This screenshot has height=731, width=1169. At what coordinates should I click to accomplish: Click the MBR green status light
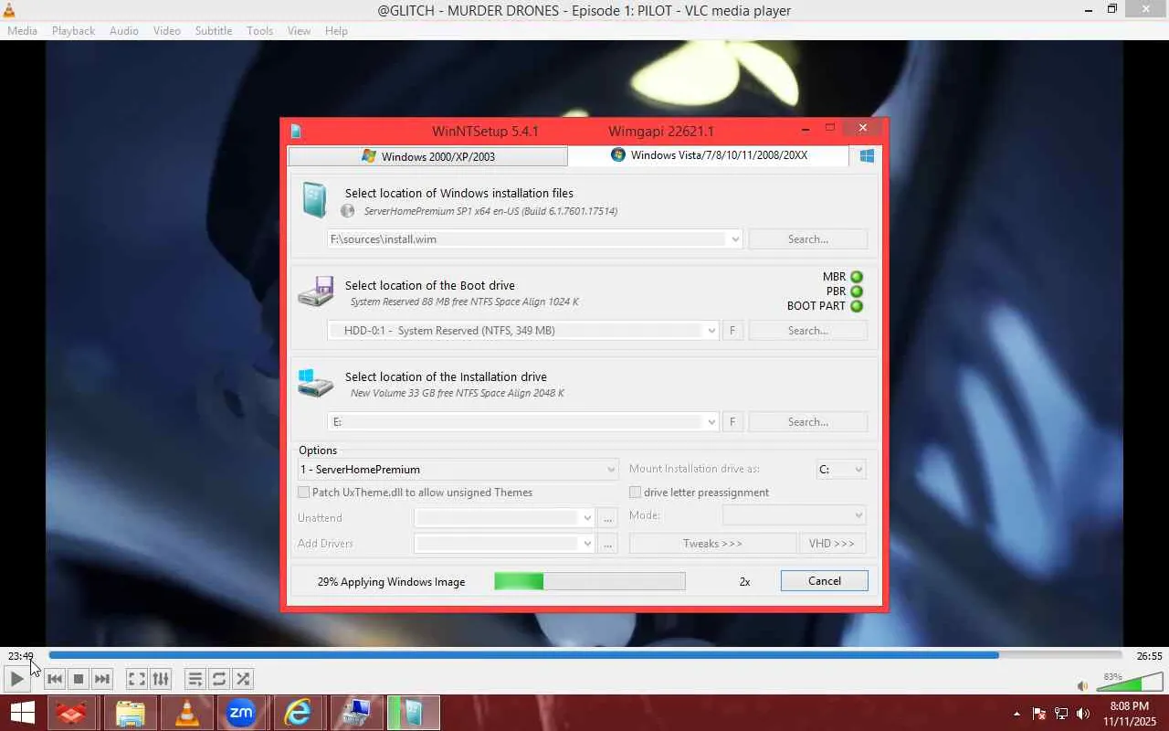click(857, 277)
